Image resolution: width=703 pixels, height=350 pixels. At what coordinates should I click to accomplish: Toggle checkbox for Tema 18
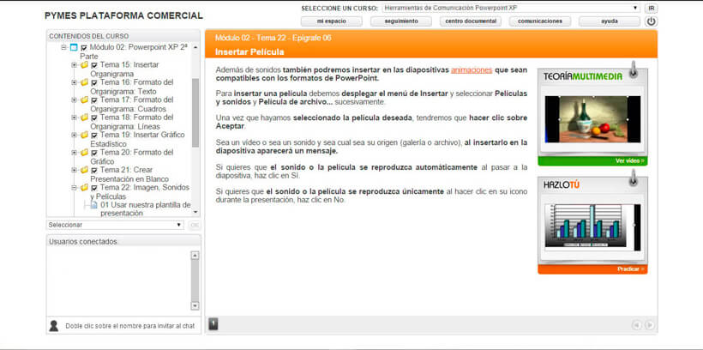click(x=94, y=118)
